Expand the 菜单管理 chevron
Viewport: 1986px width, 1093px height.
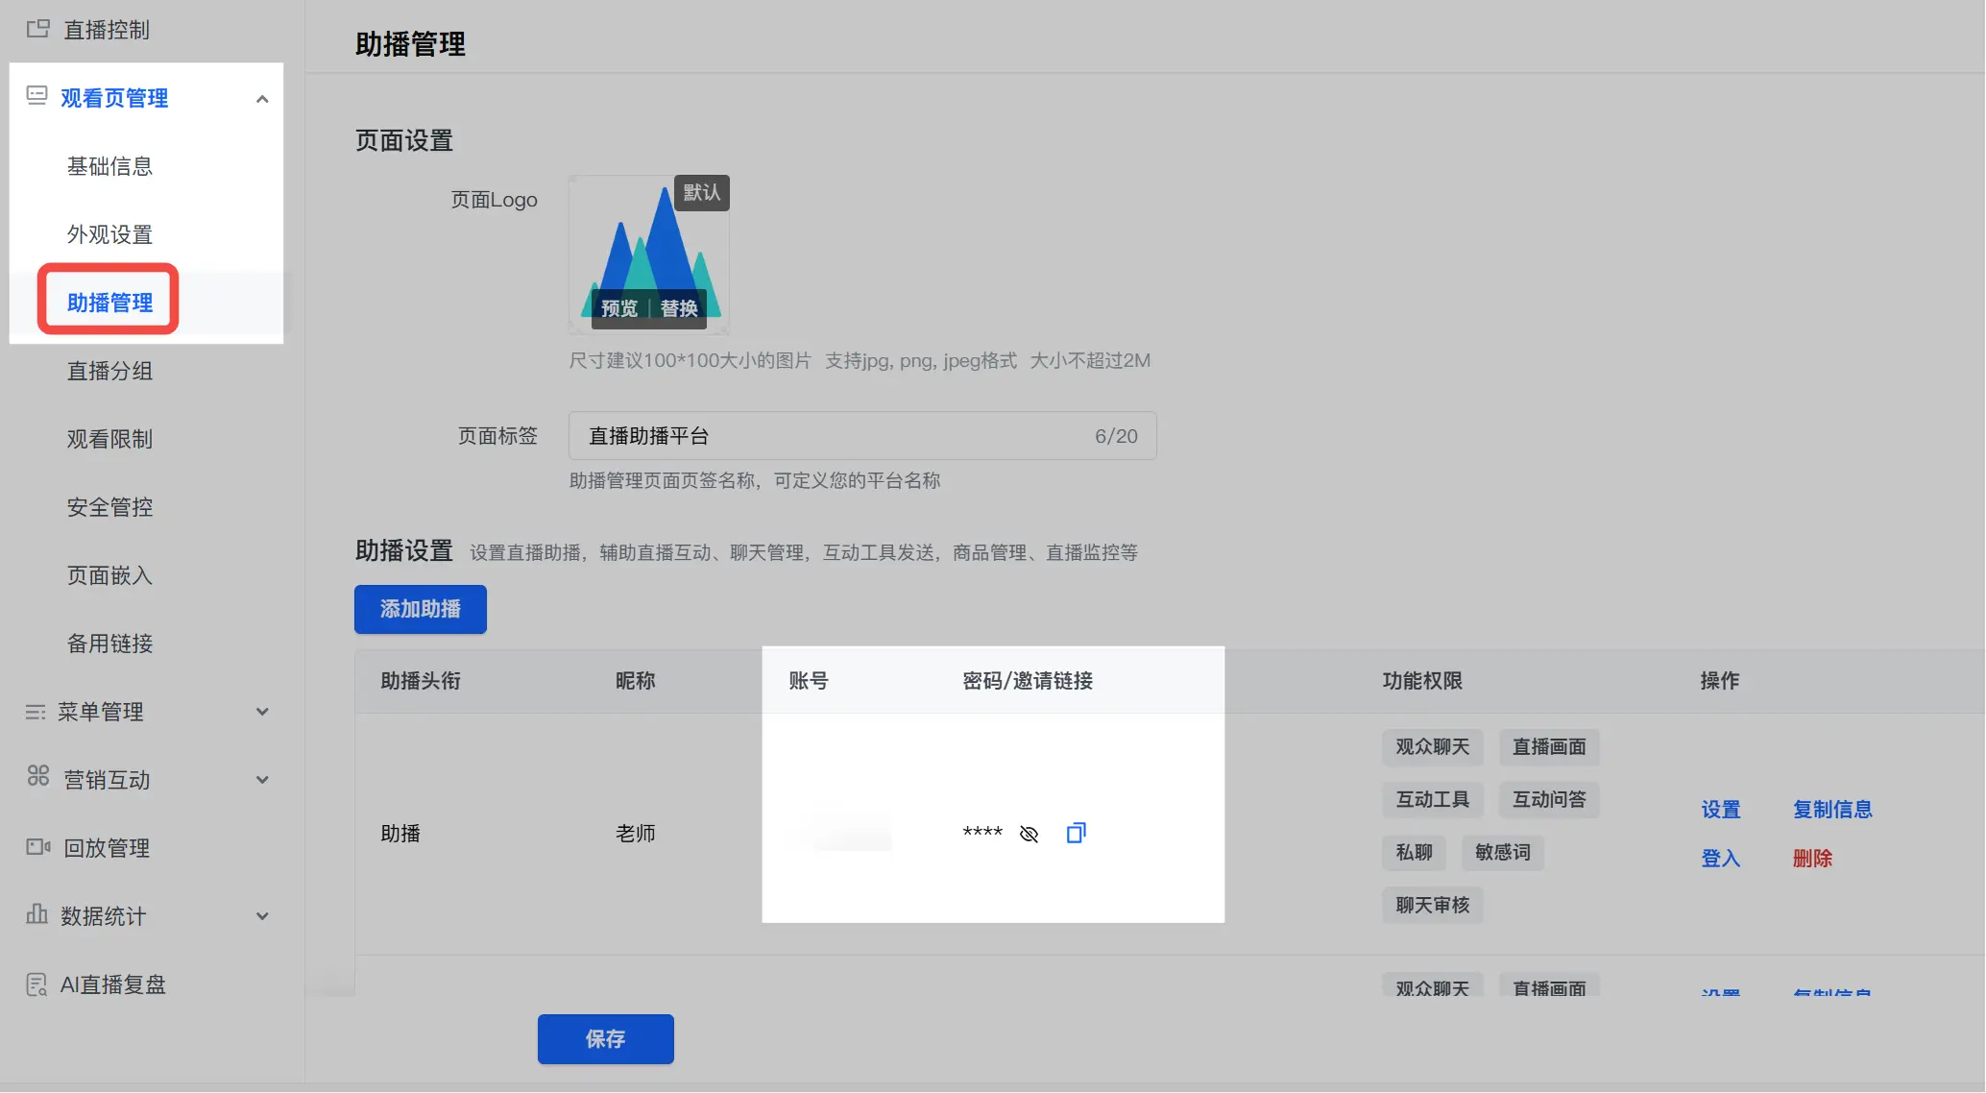pyautogui.click(x=262, y=712)
